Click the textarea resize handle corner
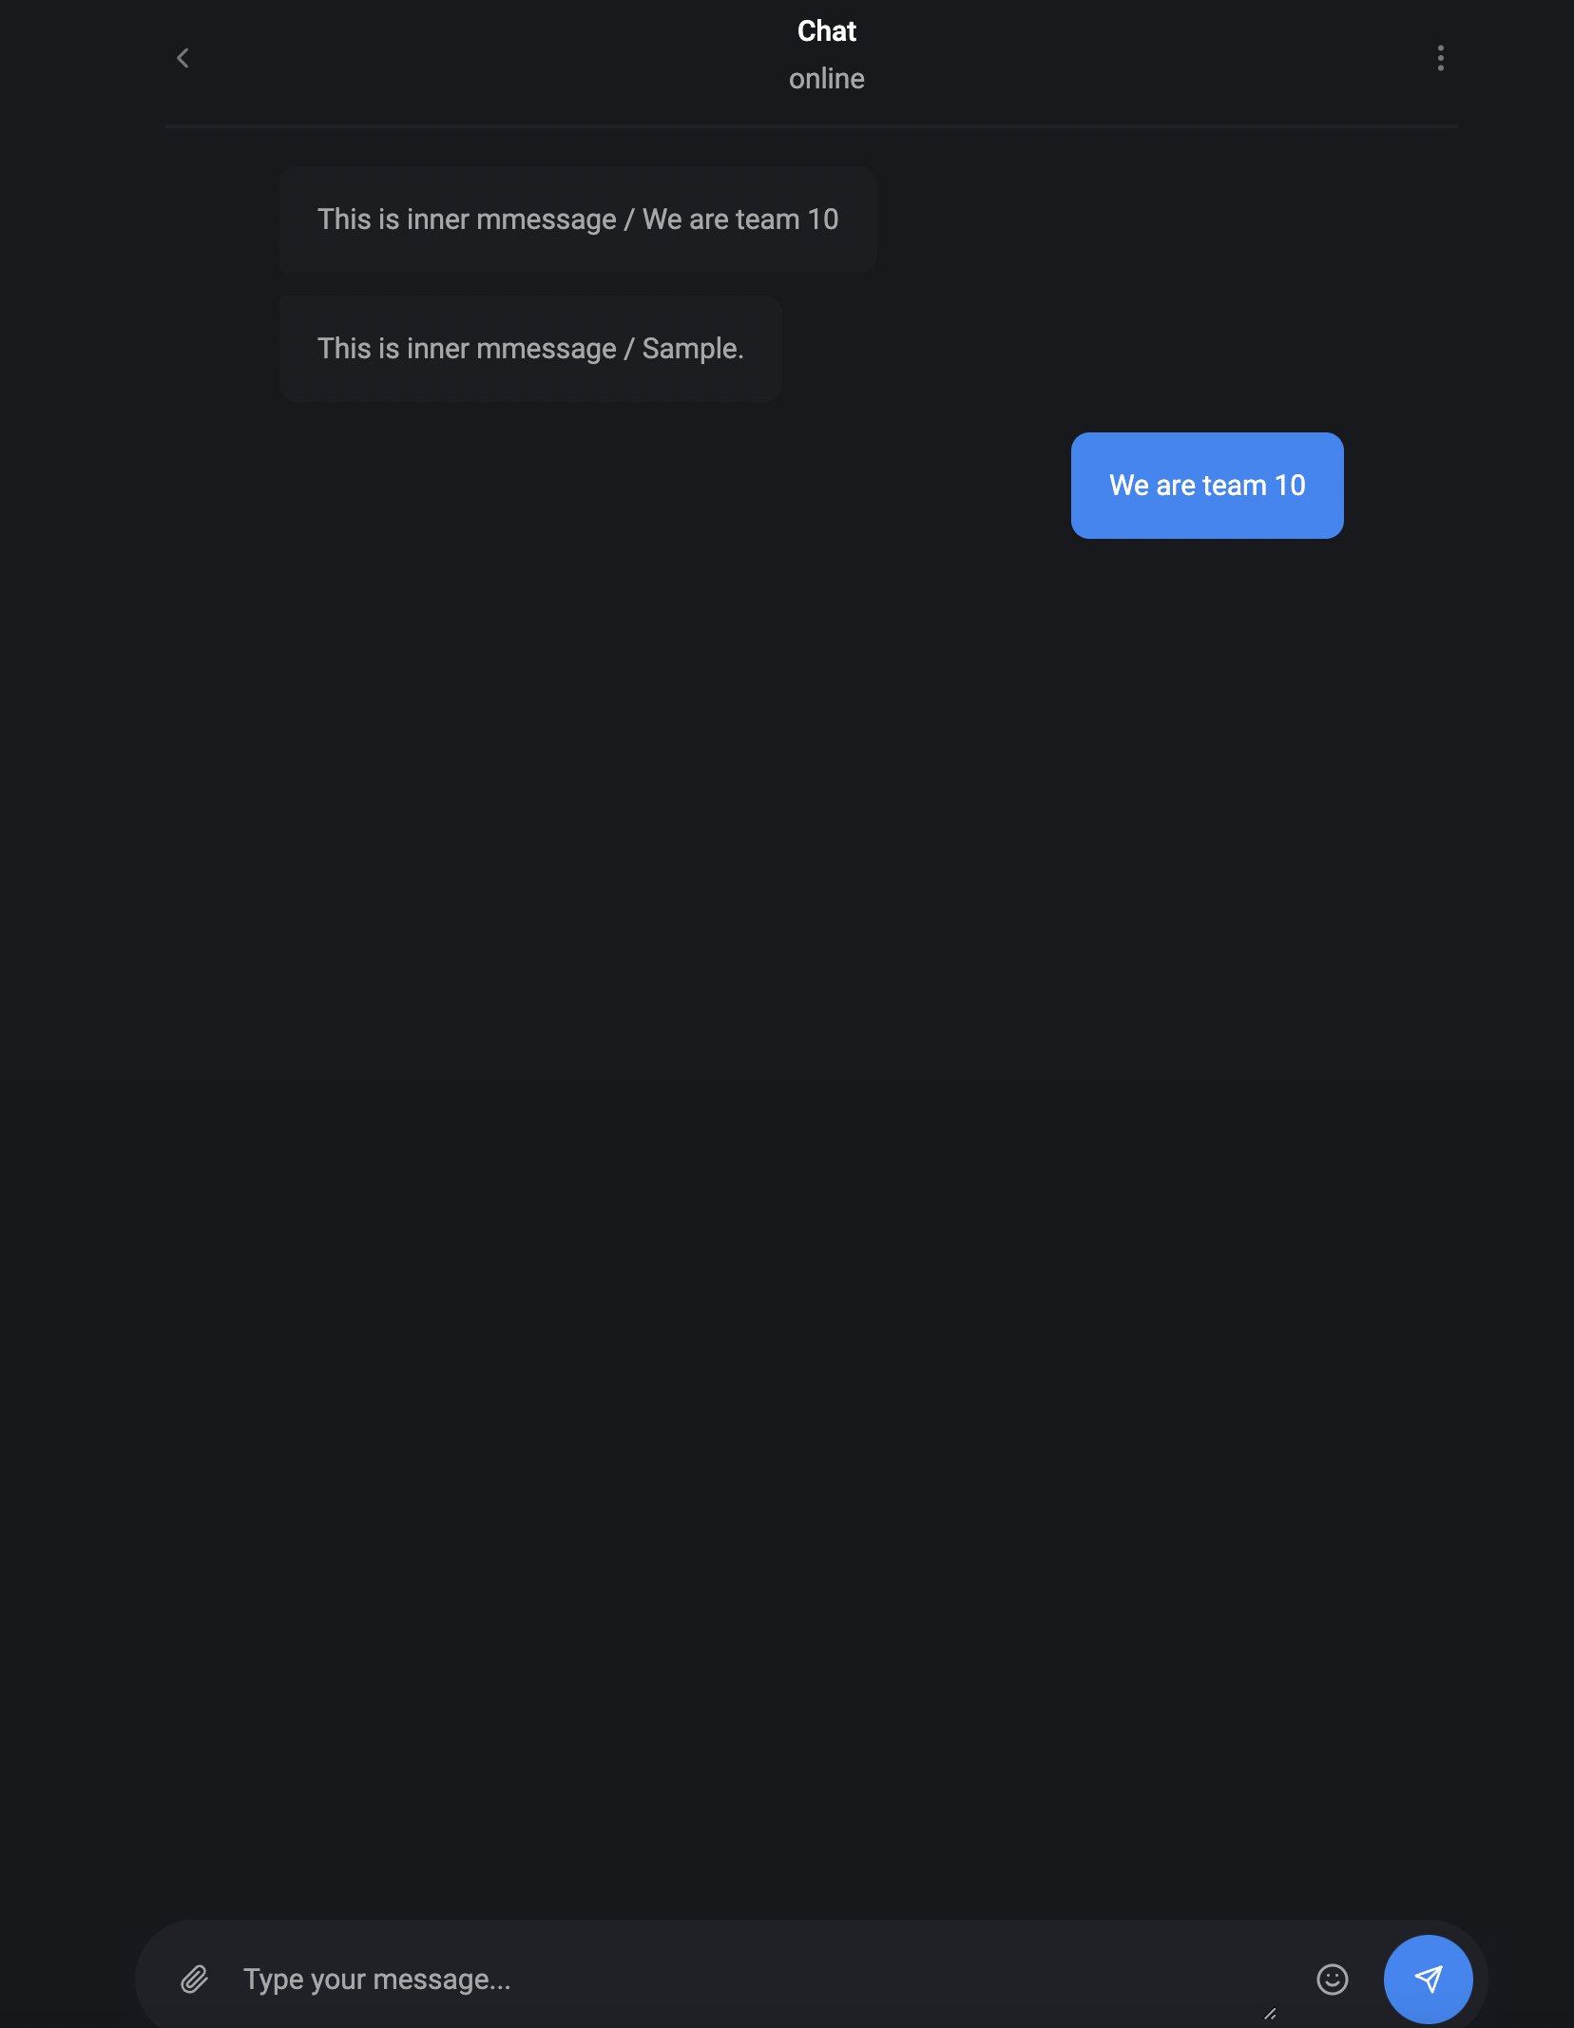 (1270, 2014)
